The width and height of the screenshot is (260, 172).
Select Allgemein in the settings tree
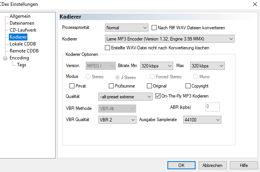20,16
